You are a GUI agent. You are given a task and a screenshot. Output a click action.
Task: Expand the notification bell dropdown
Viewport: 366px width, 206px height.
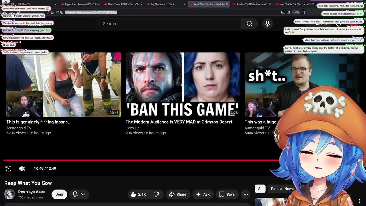[x=79, y=194]
